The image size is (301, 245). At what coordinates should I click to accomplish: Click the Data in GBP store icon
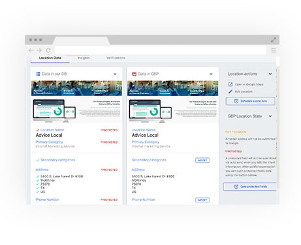point(134,74)
